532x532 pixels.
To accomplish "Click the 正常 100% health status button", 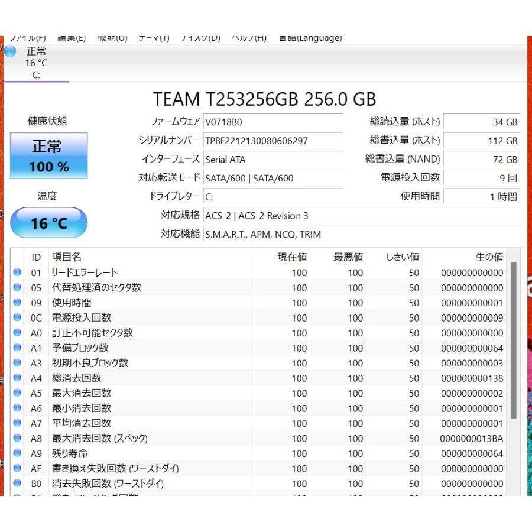I will tap(48, 155).
